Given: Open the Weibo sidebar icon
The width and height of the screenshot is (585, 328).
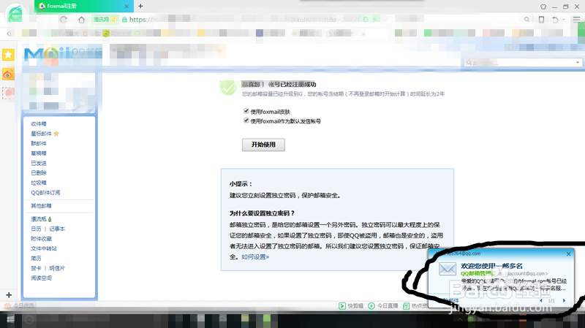Looking at the screenshot, I should (8, 75).
